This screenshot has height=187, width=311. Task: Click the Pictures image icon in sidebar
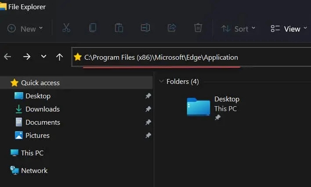coord(19,136)
